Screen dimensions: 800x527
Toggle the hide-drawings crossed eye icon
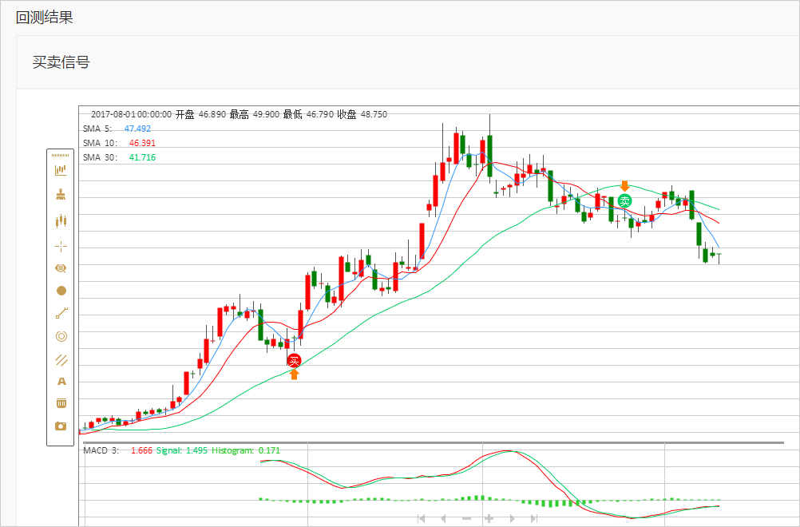(61, 268)
